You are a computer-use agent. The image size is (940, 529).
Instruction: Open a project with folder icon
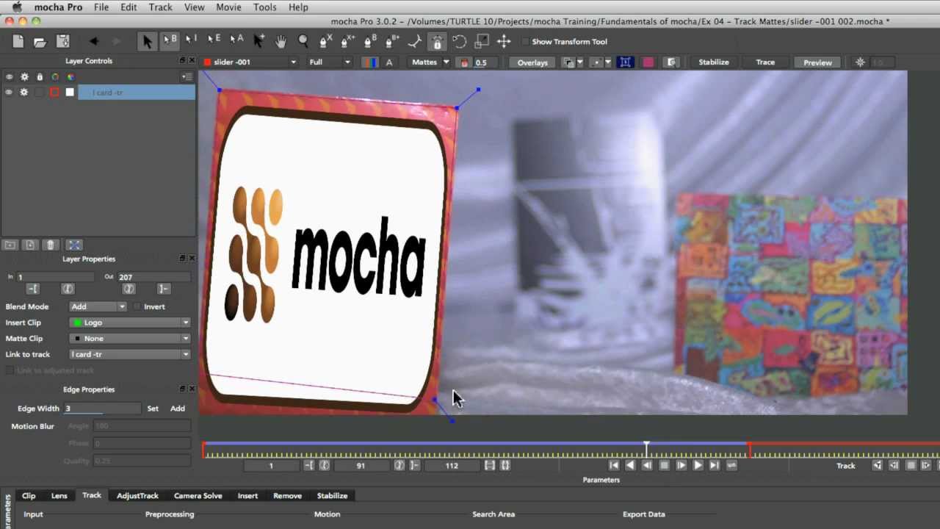40,42
